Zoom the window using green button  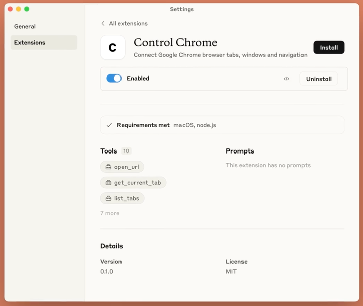(x=27, y=9)
